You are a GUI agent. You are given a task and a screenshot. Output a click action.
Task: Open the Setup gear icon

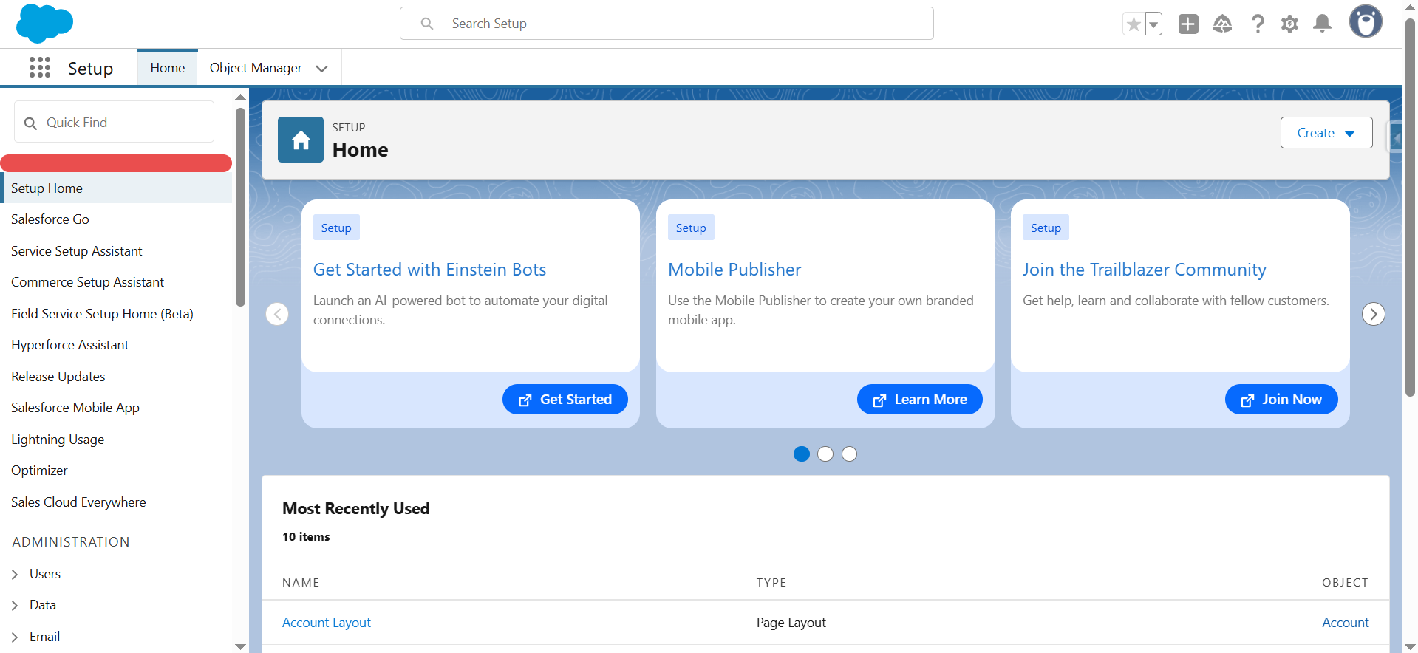coord(1289,24)
